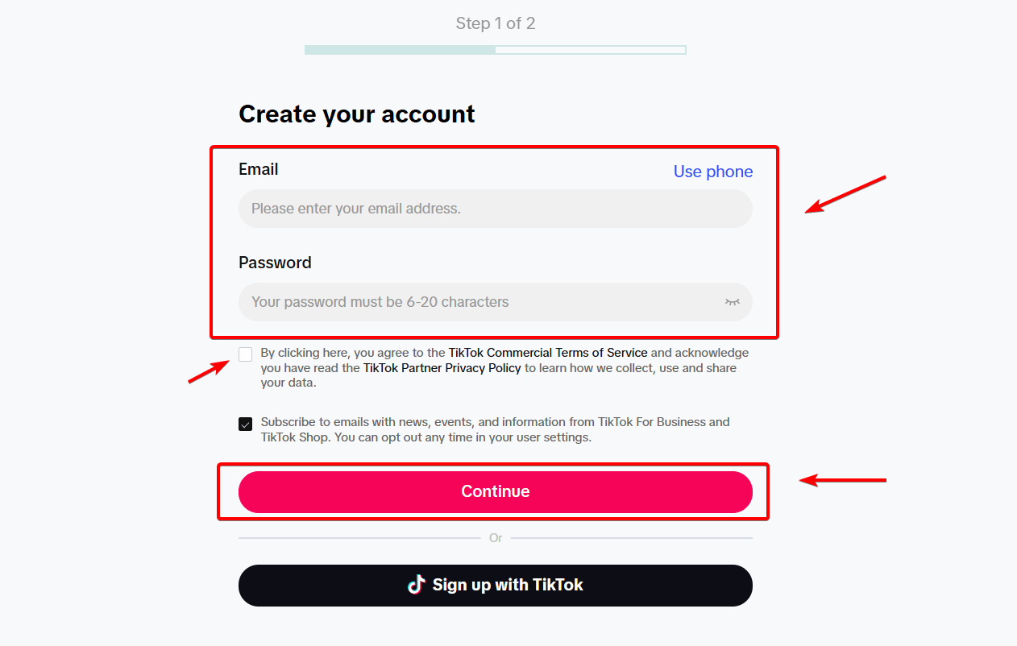This screenshot has height=646, width=1017.
Task: Enable the subscribe to news emails option
Action: point(245,423)
